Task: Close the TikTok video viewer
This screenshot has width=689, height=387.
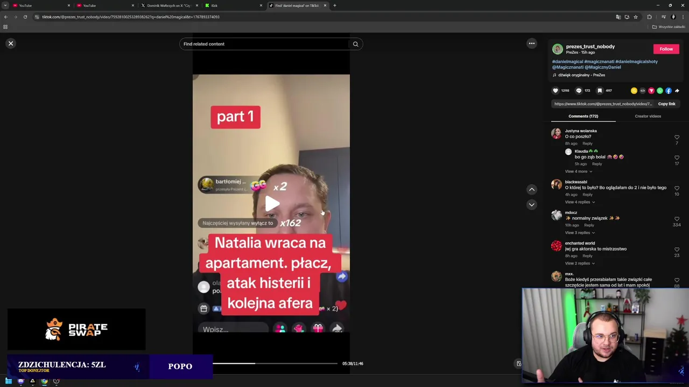Action: (x=11, y=44)
